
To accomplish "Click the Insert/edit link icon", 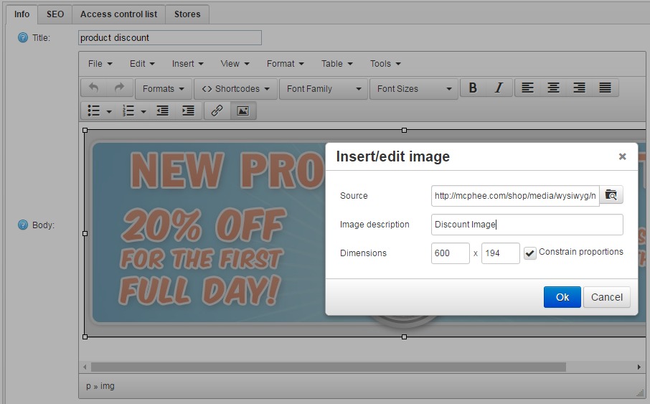I will [217, 111].
